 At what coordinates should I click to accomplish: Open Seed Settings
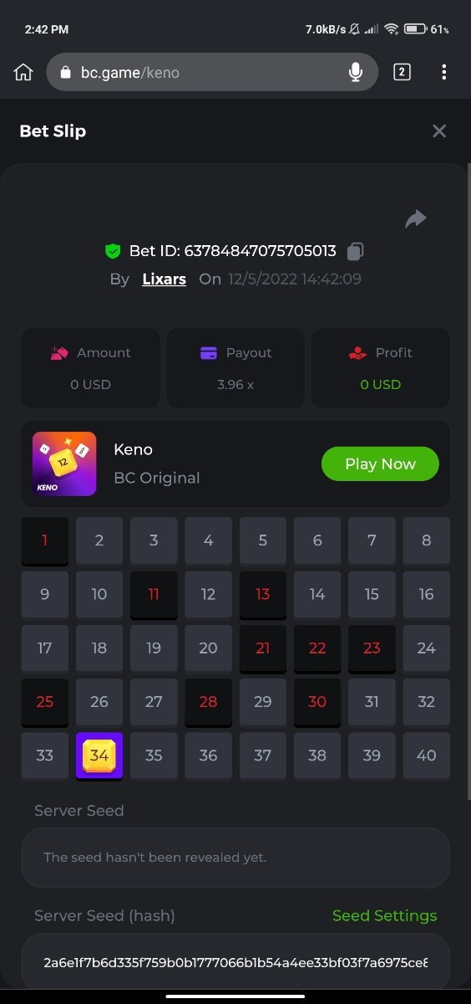(x=384, y=915)
